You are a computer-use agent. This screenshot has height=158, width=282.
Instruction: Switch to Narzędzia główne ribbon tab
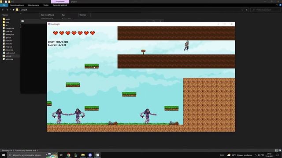tap(17, 5)
